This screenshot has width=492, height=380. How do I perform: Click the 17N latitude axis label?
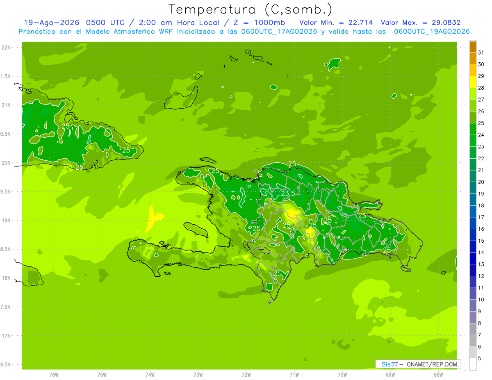[7, 336]
